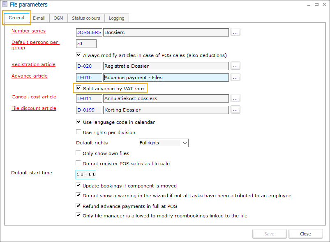Open the Status colours tab
330x242 pixels.
pyautogui.click(x=86, y=18)
